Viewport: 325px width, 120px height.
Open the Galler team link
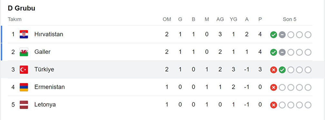point(42,52)
